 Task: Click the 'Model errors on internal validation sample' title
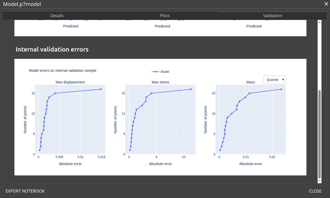click(63, 70)
